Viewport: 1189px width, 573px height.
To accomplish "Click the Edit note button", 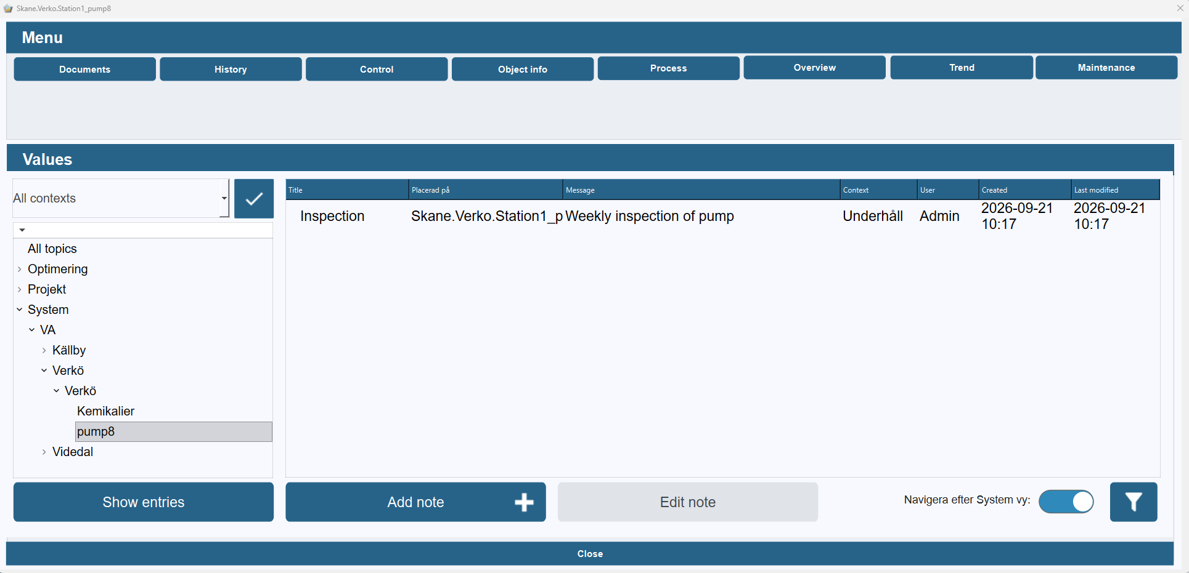I will tap(688, 502).
